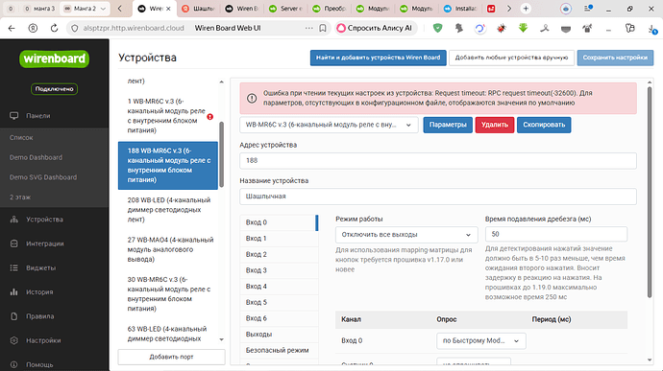The height and width of the screenshot is (371, 663).
Task: Click the protection shield icon in address bar
Action: 75,28
